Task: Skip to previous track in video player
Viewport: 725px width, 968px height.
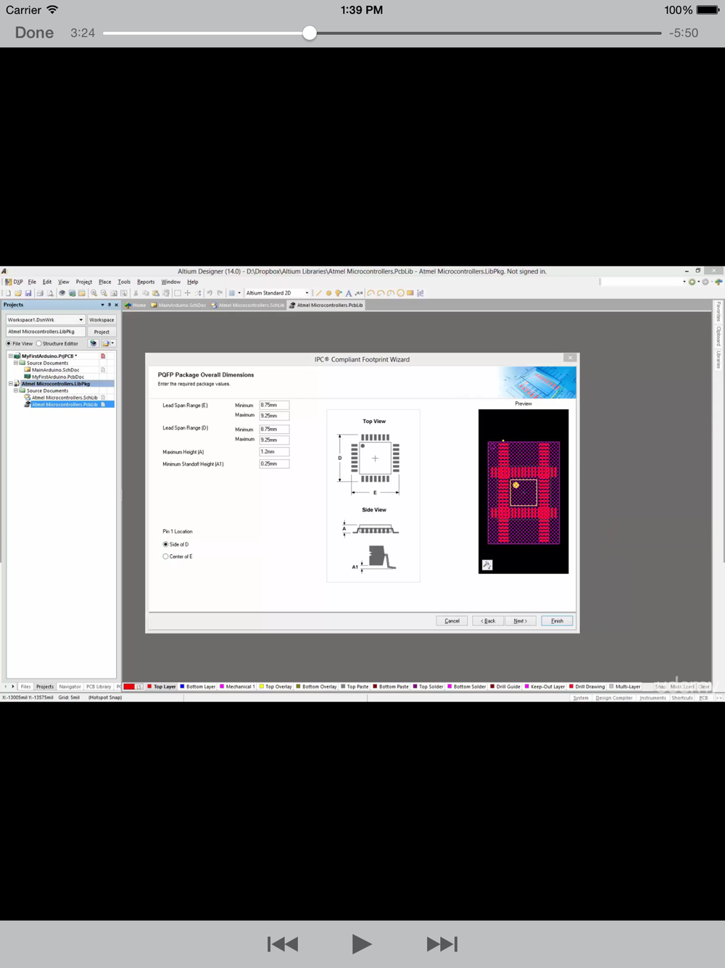Action: [x=283, y=944]
